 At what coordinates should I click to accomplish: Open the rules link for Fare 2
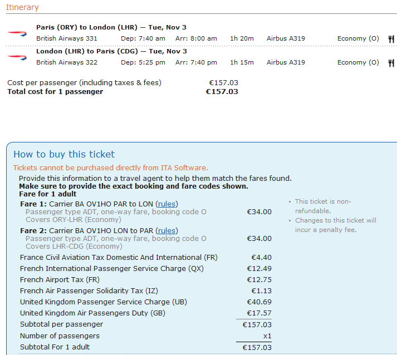pos(166,231)
